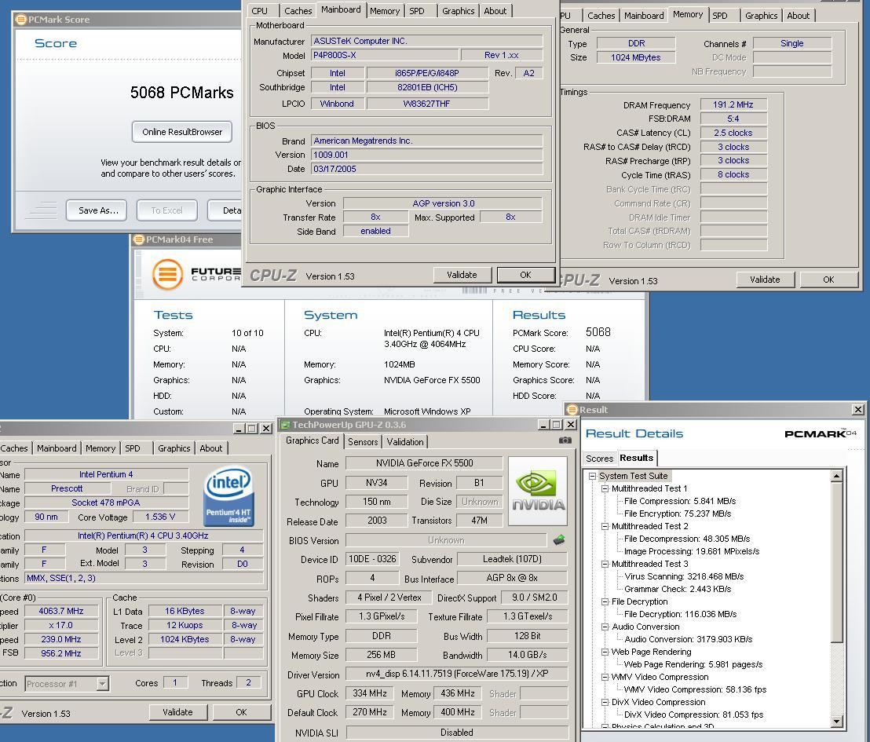870x742 pixels.
Task: Click Validate in Memory CPU-Z window
Action: [765, 280]
